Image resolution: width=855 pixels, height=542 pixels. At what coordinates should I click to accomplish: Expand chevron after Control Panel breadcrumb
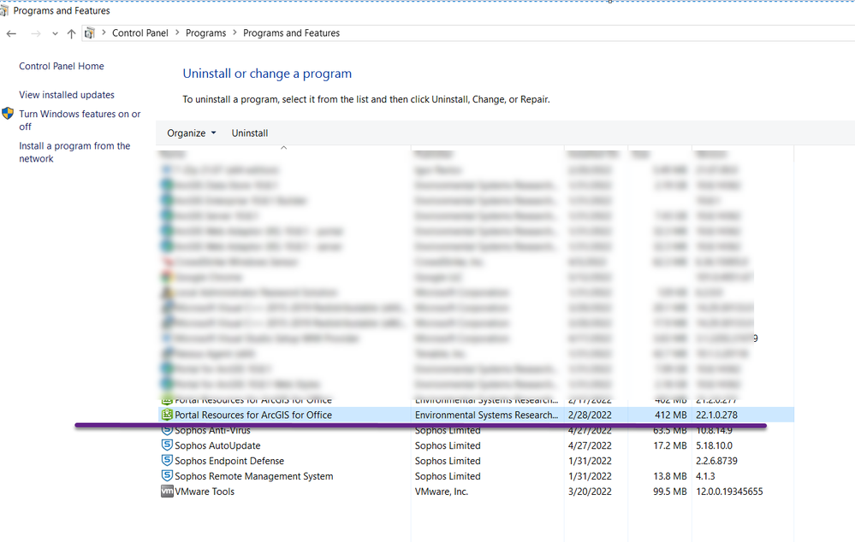177,32
